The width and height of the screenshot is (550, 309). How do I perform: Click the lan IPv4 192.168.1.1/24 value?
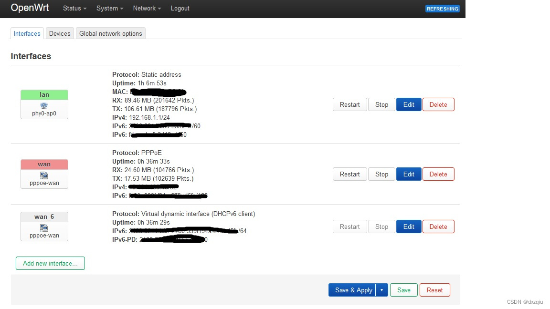tap(149, 117)
